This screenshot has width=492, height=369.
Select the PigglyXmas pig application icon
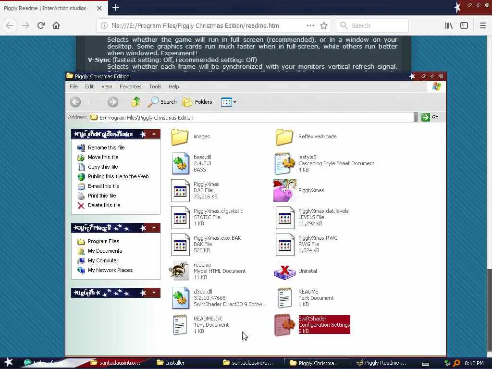pyautogui.click(x=285, y=190)
